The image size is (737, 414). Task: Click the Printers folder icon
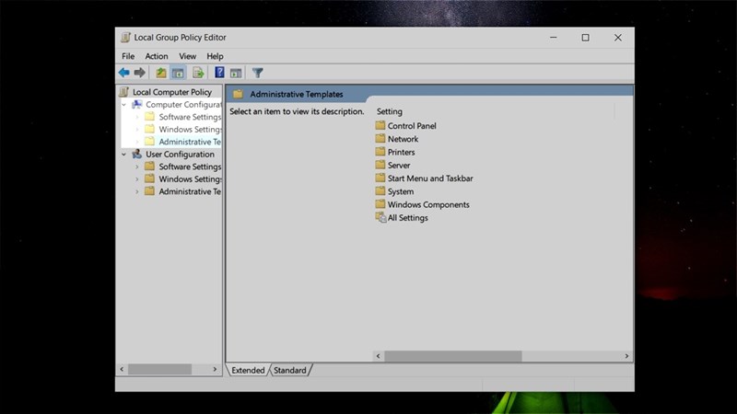tap(380, 152)
